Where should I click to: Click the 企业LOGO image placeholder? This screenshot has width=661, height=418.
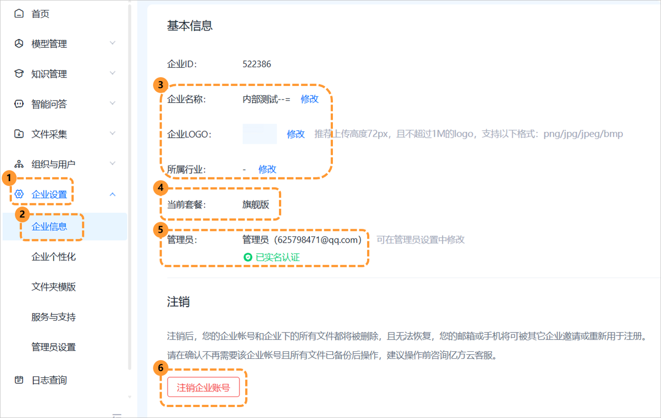[x=259, y=134]
